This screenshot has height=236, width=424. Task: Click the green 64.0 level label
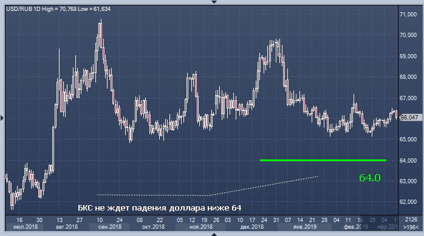pos(370,178)
